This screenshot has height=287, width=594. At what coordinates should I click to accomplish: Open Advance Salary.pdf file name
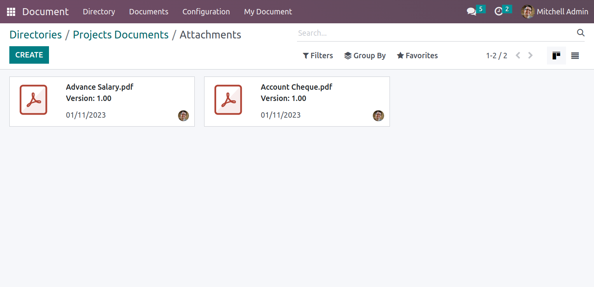[100, 87]
